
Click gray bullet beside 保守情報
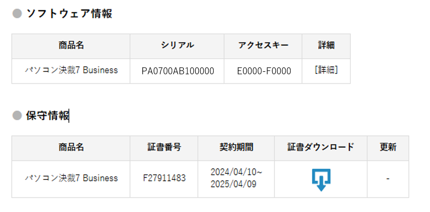click(x=17, y=115)
